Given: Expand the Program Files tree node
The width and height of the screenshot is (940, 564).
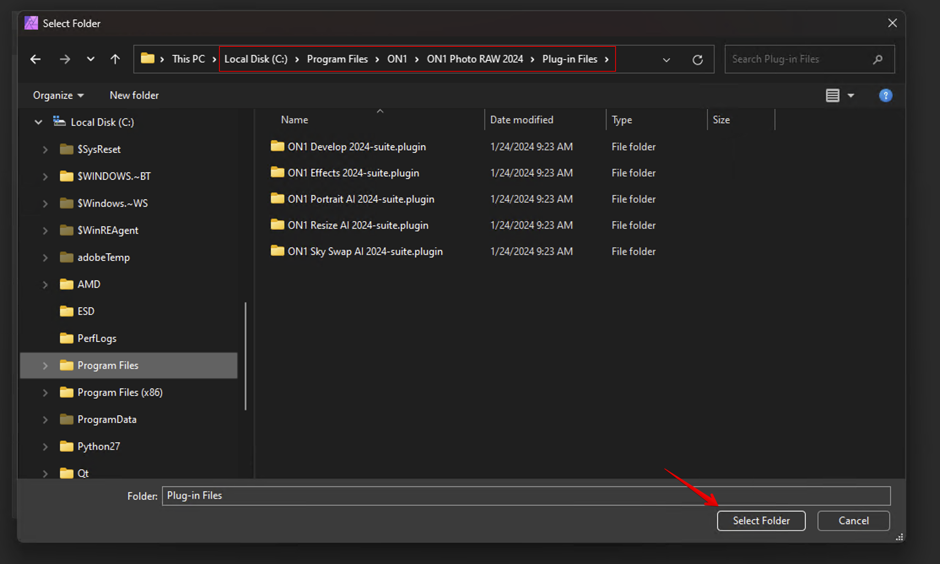Looking at the screenshot, I should pyautogui.click(x=45, y=366).
